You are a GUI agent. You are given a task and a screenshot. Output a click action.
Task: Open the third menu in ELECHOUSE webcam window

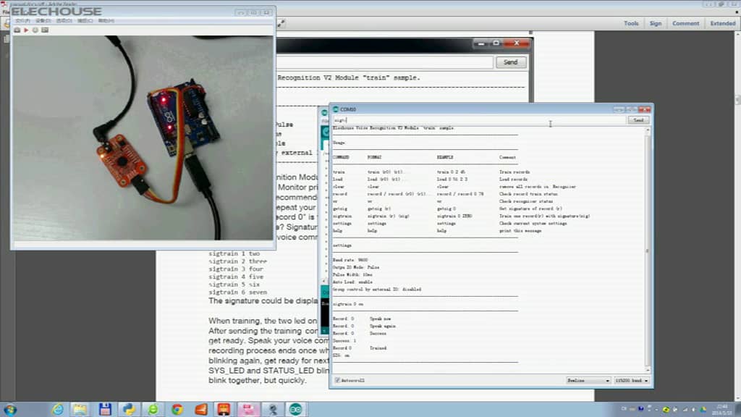[x=64, y=21]
